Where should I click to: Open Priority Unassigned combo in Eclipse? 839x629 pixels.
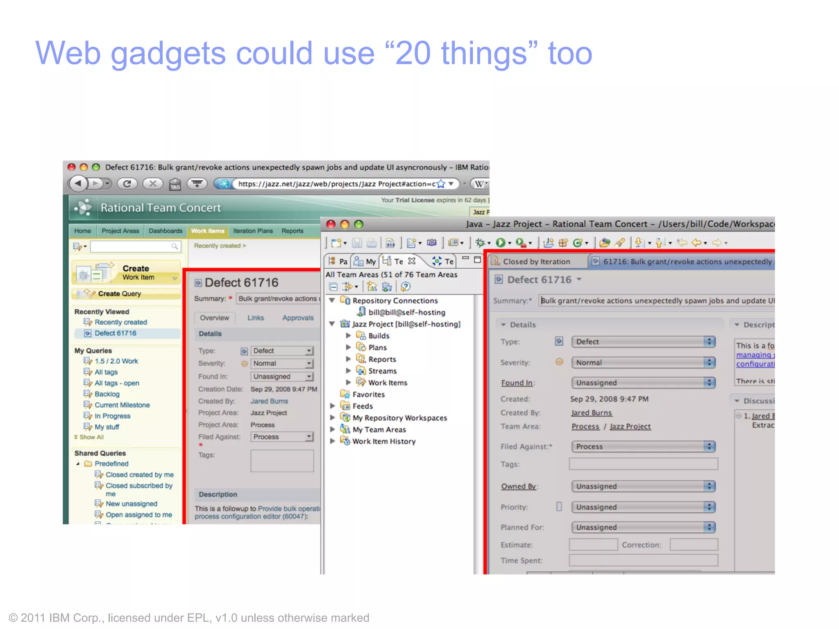[x=644, y=507]
